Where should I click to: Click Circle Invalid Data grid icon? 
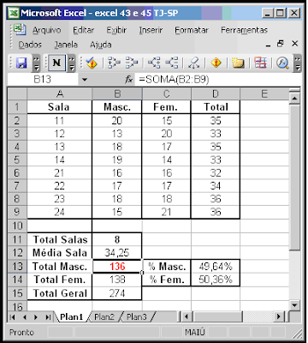tap(260, 63)
